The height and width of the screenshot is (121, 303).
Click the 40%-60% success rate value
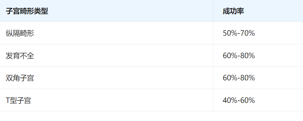coord(239,100)
